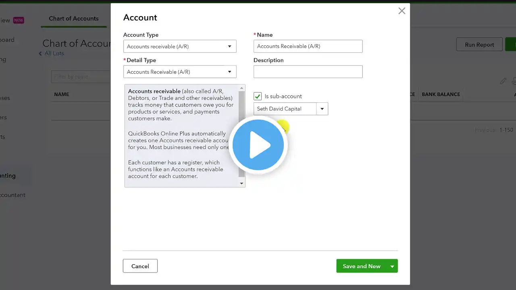Screen dimensions: 516x290
Task: Expand the Seth David Capital parent account dropdown
Action: pyautogui.click(x=322, y=109)
